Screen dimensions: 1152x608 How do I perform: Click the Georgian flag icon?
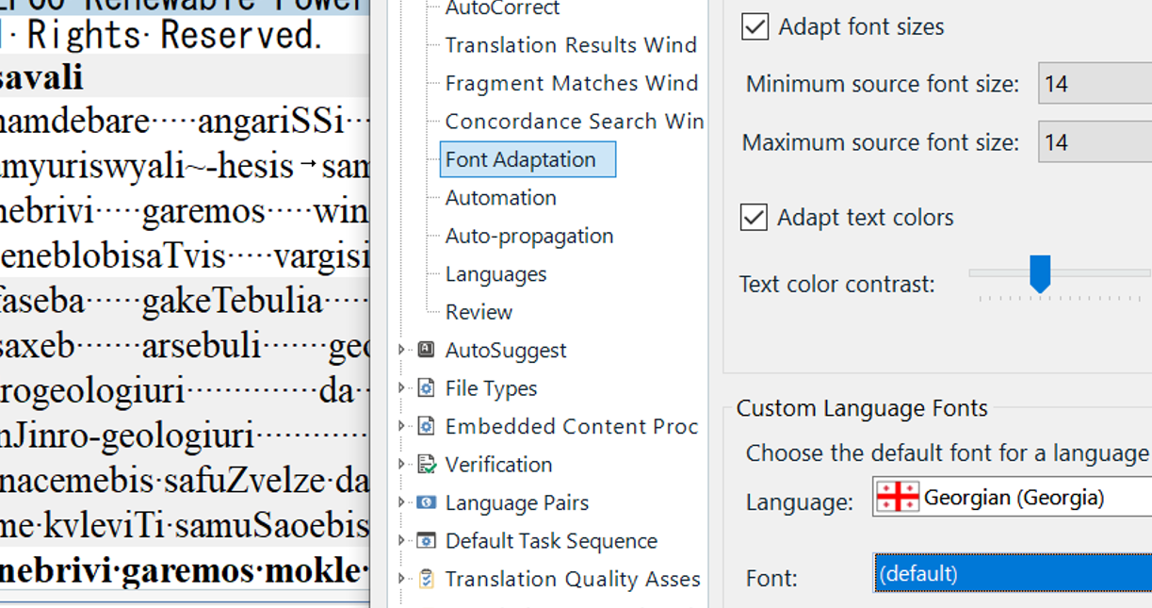898,497
